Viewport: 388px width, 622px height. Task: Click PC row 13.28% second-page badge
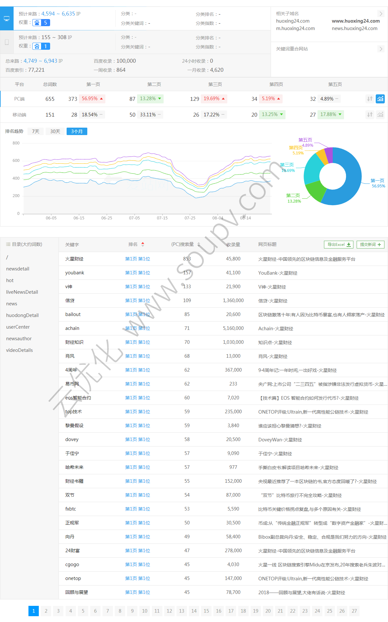point(150,99)
